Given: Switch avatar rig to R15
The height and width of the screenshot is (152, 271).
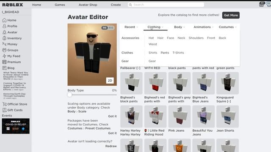Looking at the screenshot, I should click(x=111, y=28).
